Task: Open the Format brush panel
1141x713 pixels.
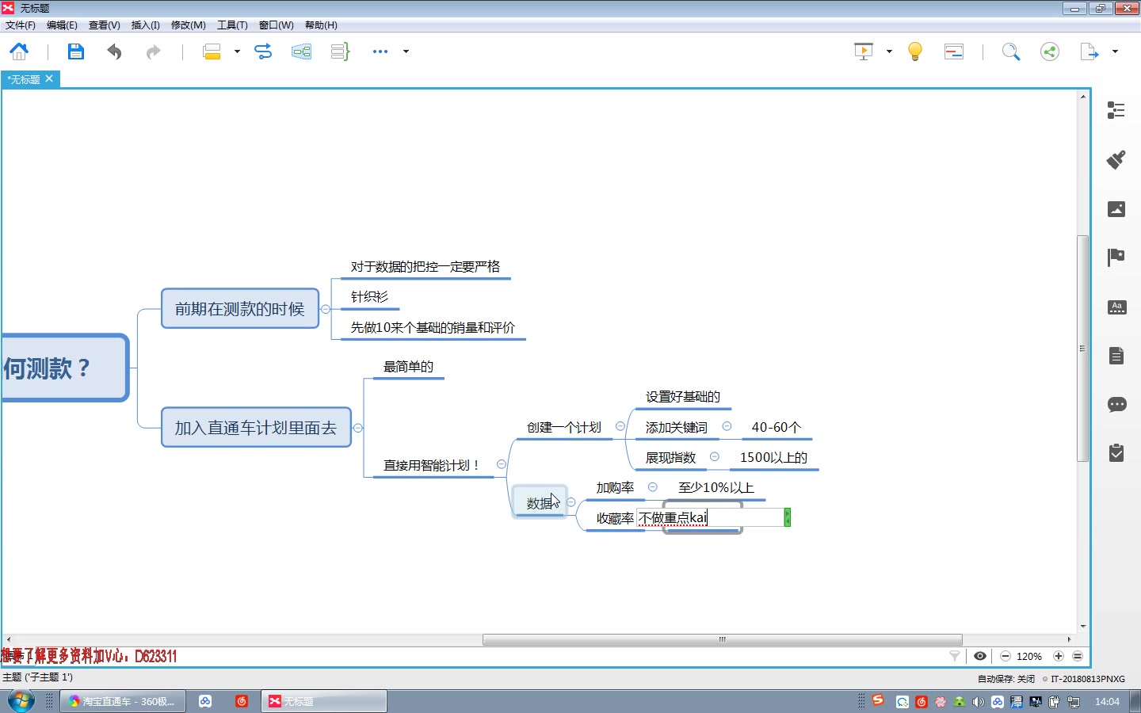Action: coord(1116,159)
